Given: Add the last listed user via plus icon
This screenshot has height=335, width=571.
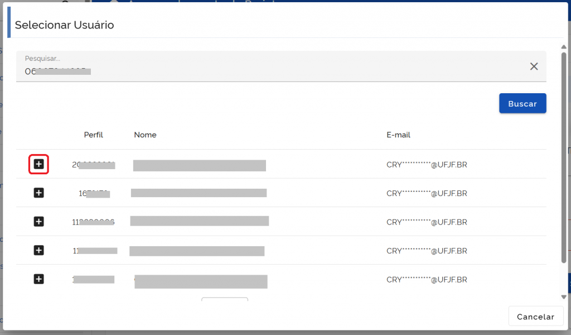Looking at the screenshot, I should pos(38,279).
